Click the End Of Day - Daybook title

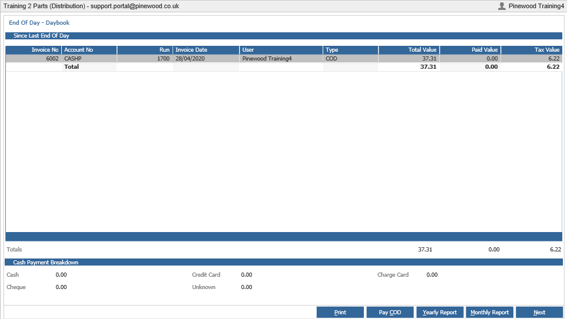(x=39, y=23)
